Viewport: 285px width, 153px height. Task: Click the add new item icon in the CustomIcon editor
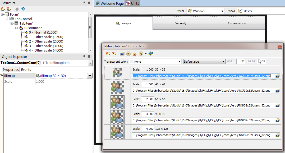(108, 54)
